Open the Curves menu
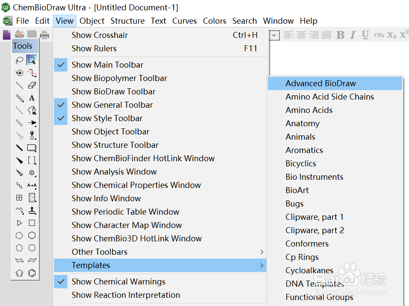 [184, 21]
